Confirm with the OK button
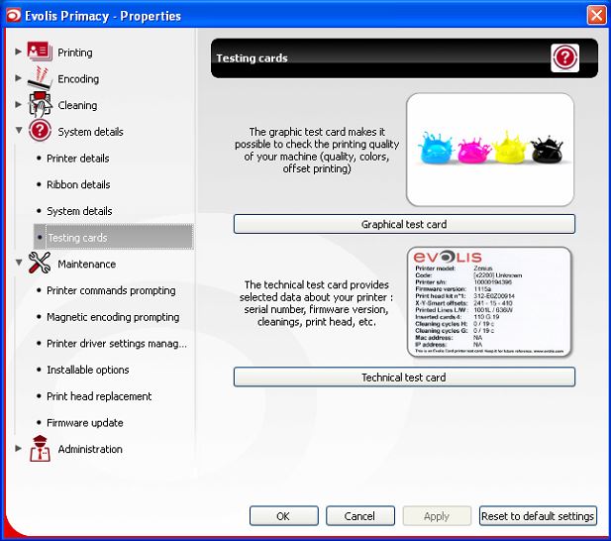This screenshot has width=611, height=541. 283,516
